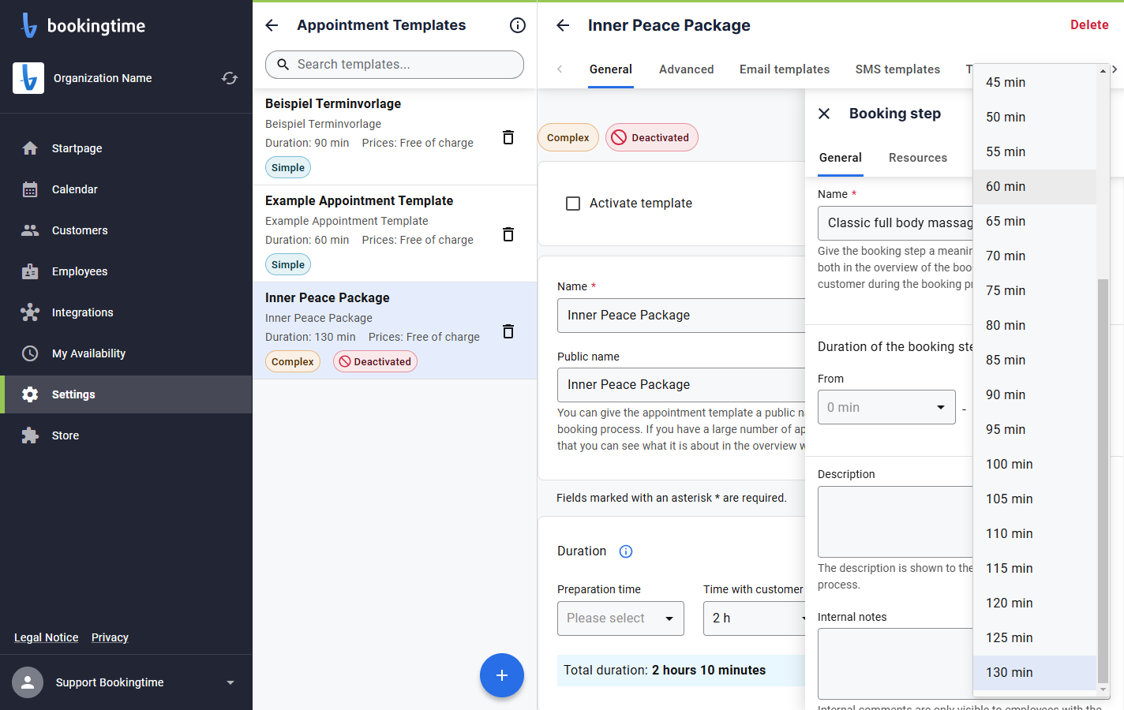
Task: Open the From duration dropdown
Action: pyautogui.click(x=886, y=407)
